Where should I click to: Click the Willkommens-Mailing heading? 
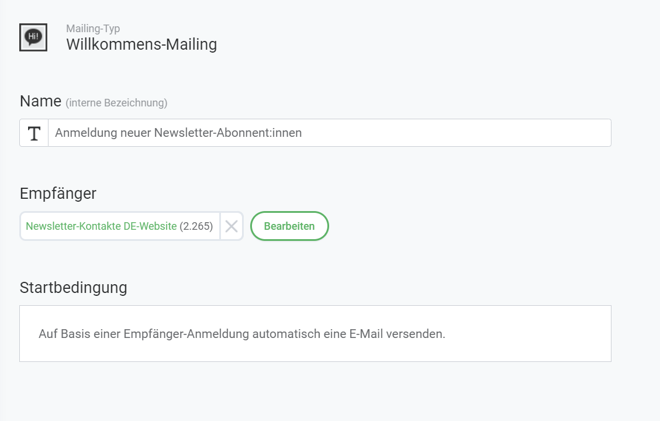[x=141, y=44]
